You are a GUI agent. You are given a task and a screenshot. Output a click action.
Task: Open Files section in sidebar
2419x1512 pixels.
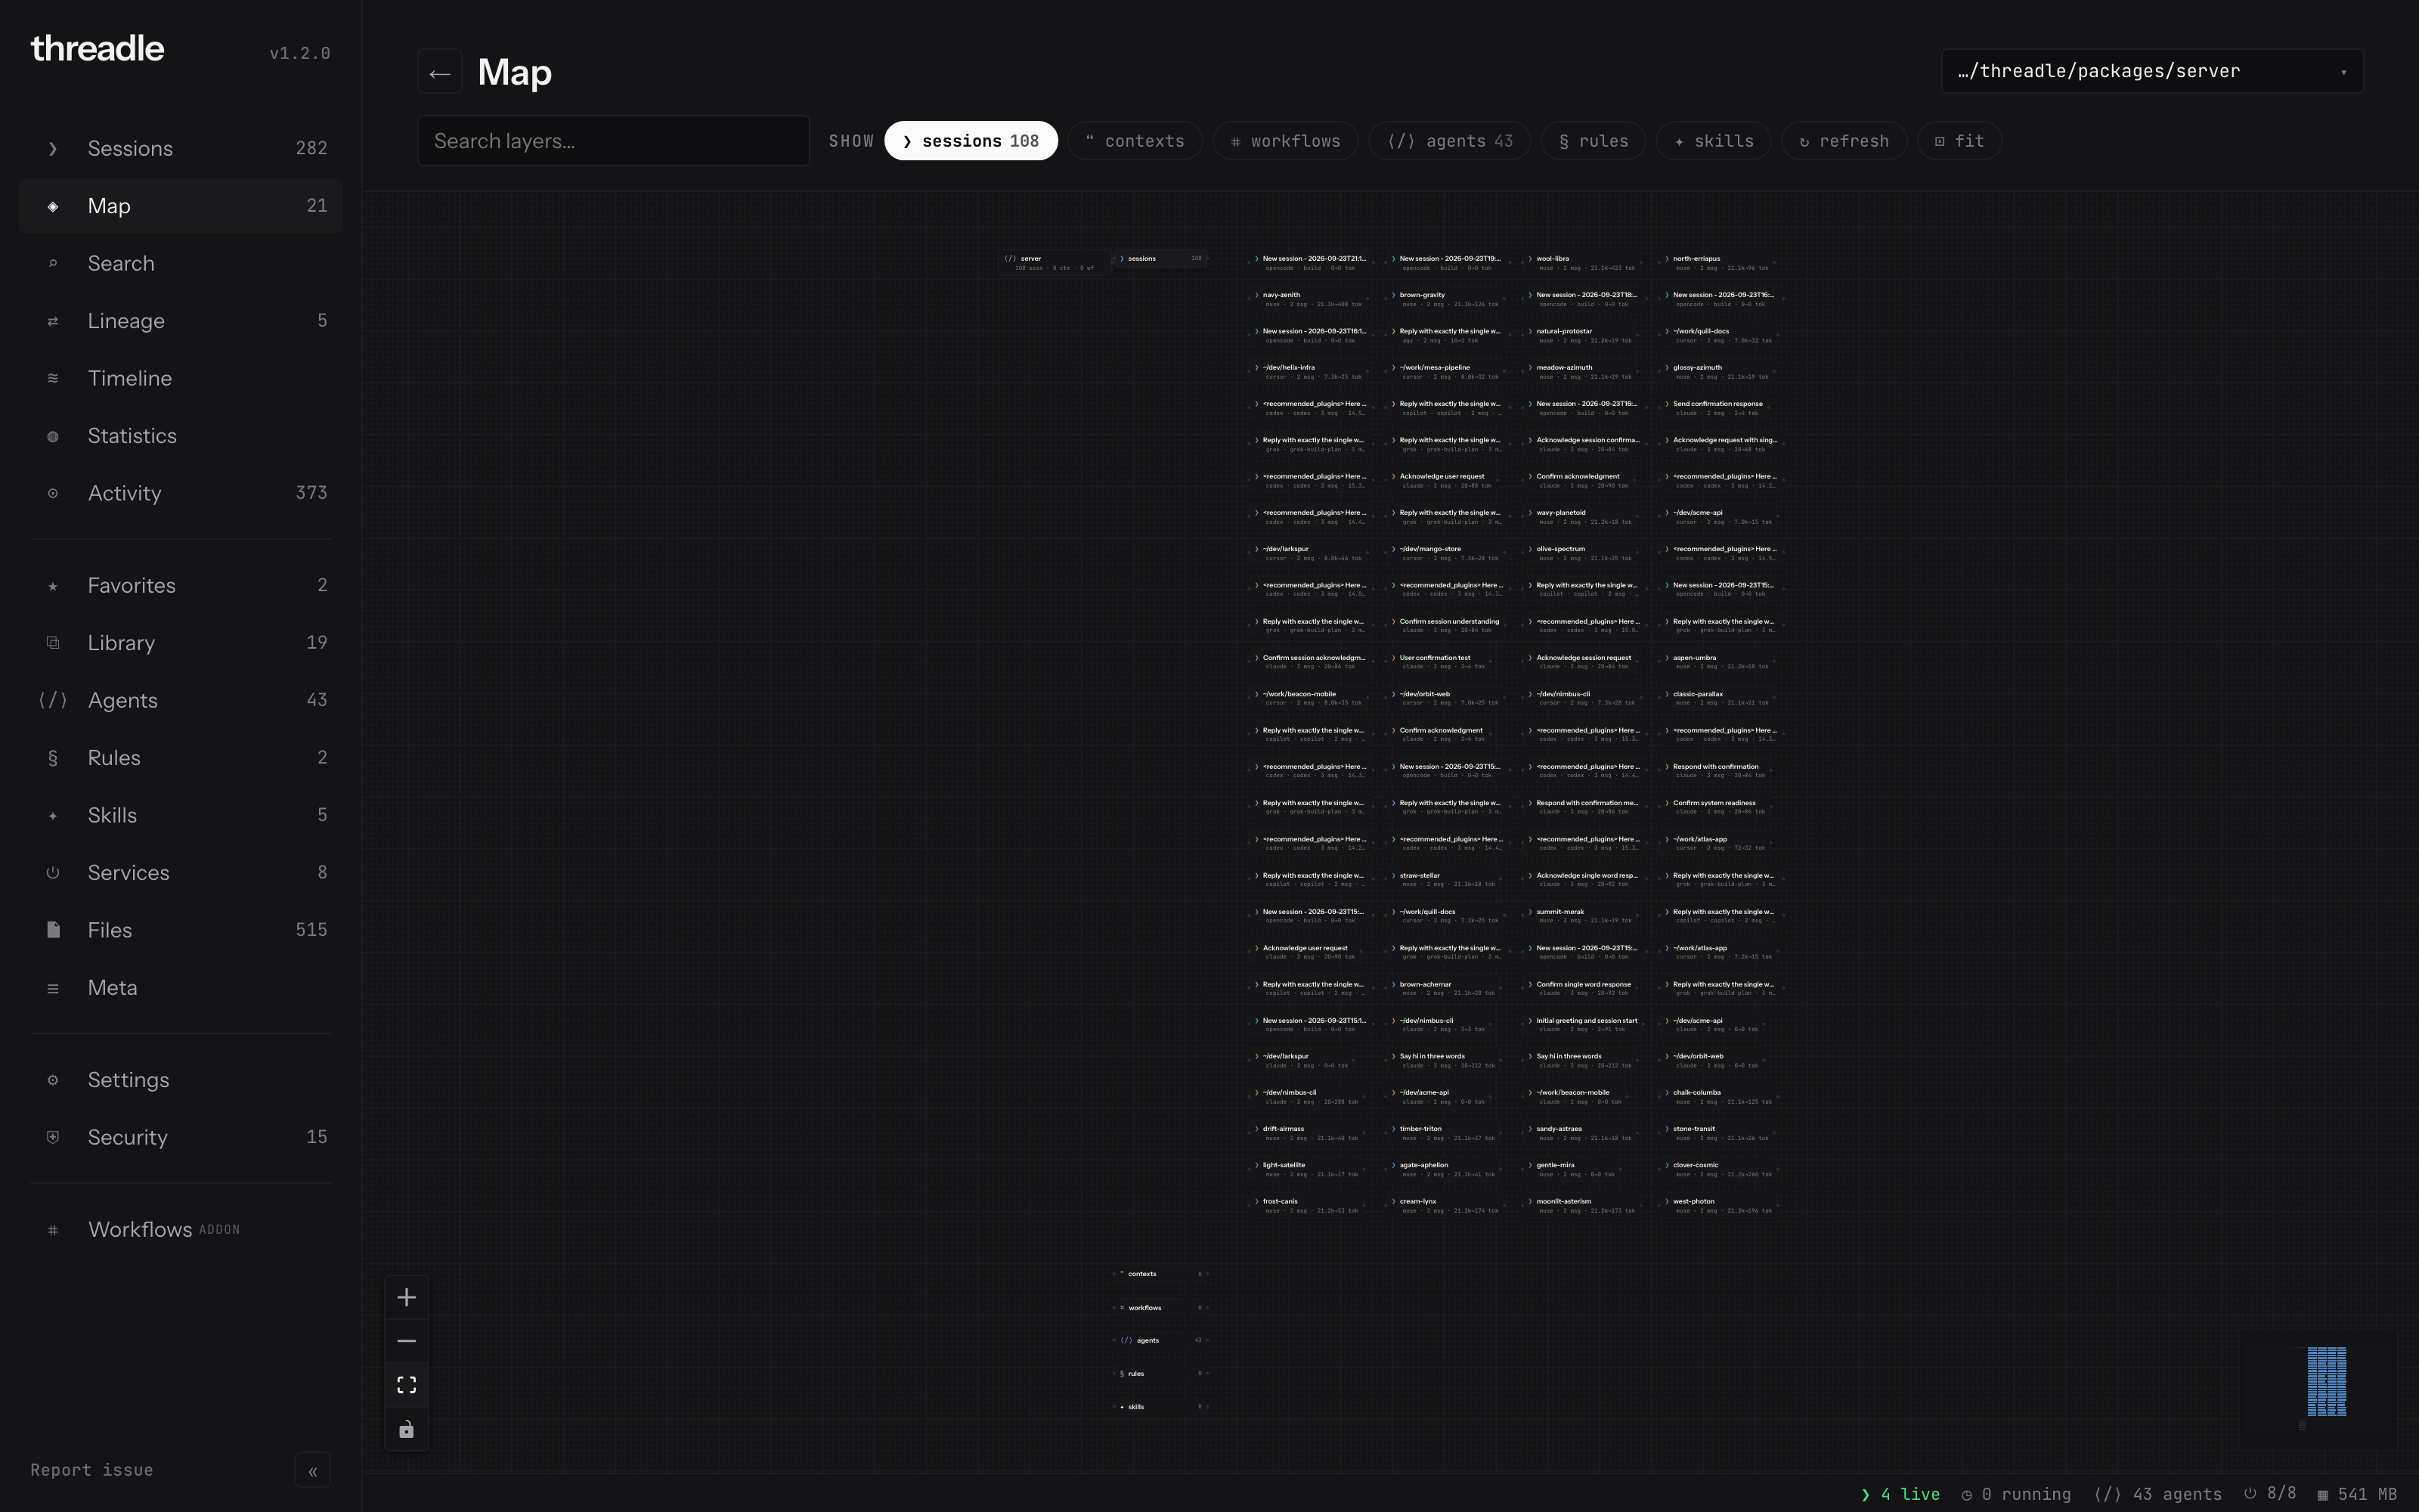[180, 930]
